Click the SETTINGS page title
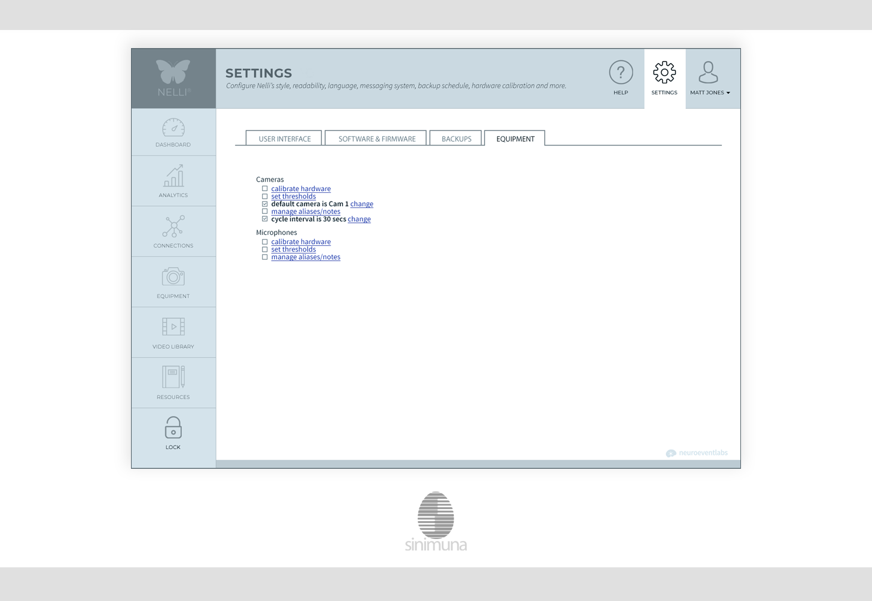The width and height of the screenshot is (872, 601). 258,73
